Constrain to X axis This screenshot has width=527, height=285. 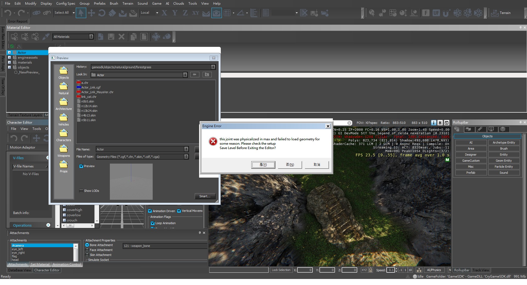[x=164, y=13]
